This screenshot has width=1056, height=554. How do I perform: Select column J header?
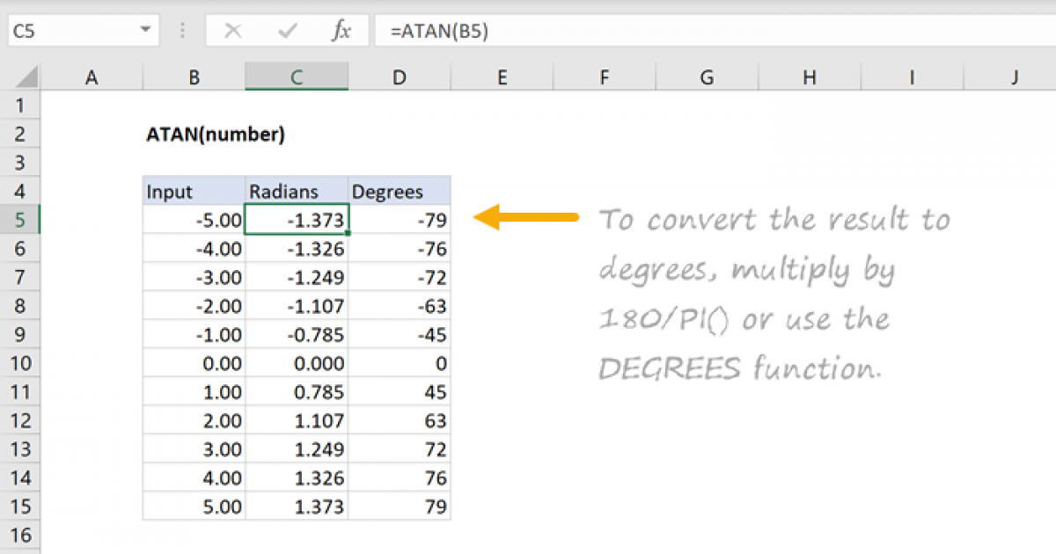(1010, 77)
